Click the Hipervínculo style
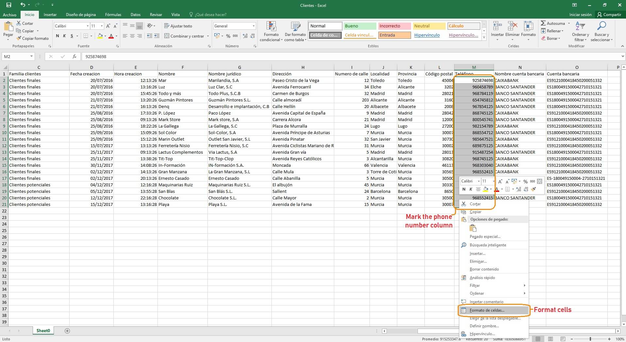Screen dimensions: 626x342 [429, 35]
